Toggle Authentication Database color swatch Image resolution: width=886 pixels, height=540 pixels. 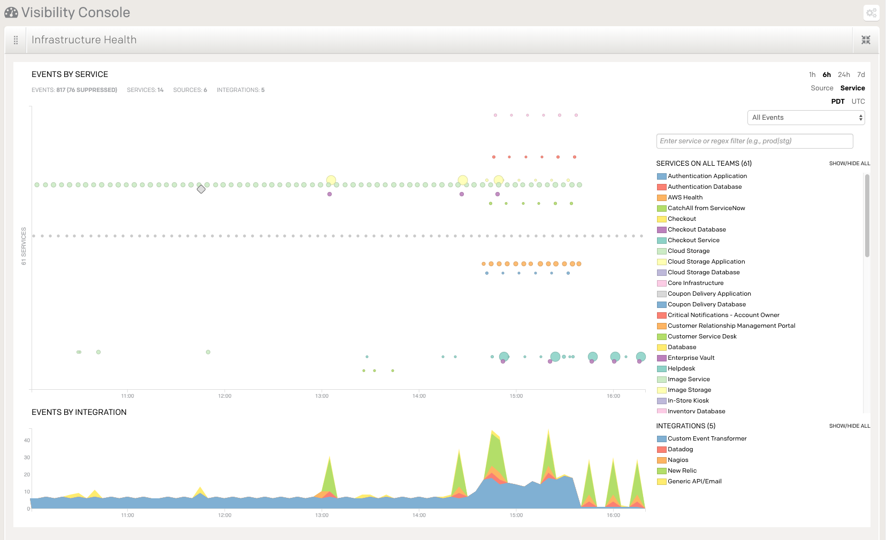coord(662,187)
